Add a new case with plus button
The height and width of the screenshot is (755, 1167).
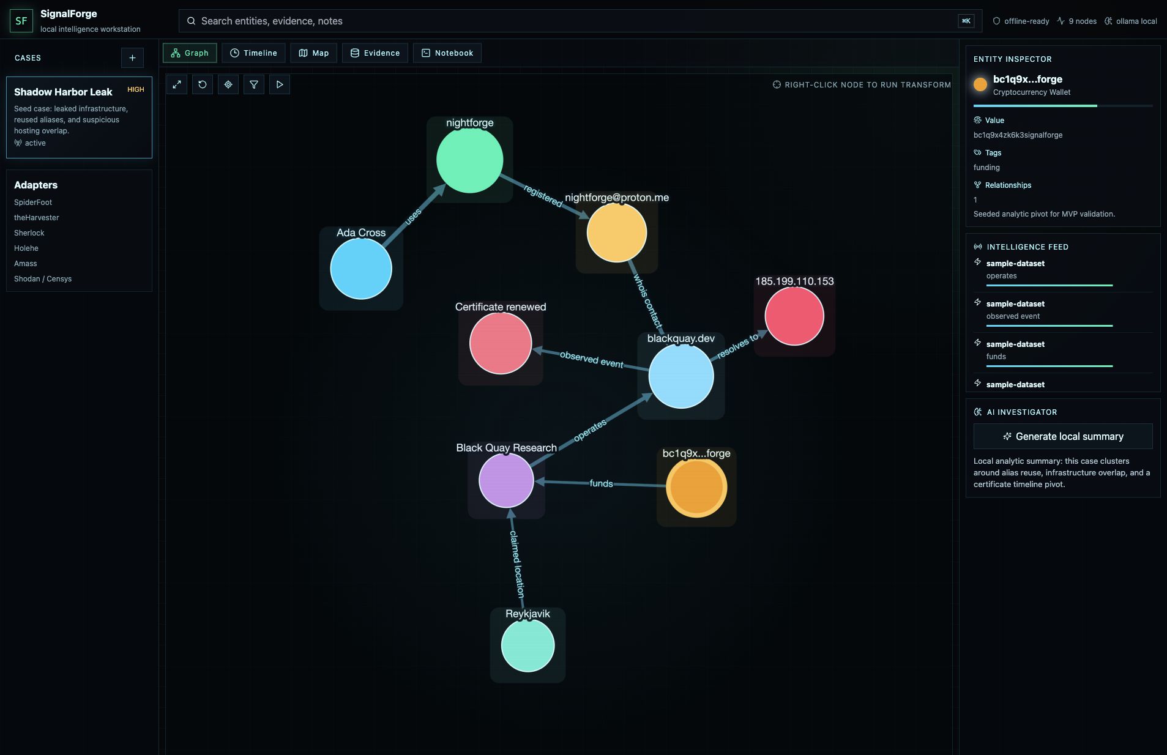pos(132,58)
